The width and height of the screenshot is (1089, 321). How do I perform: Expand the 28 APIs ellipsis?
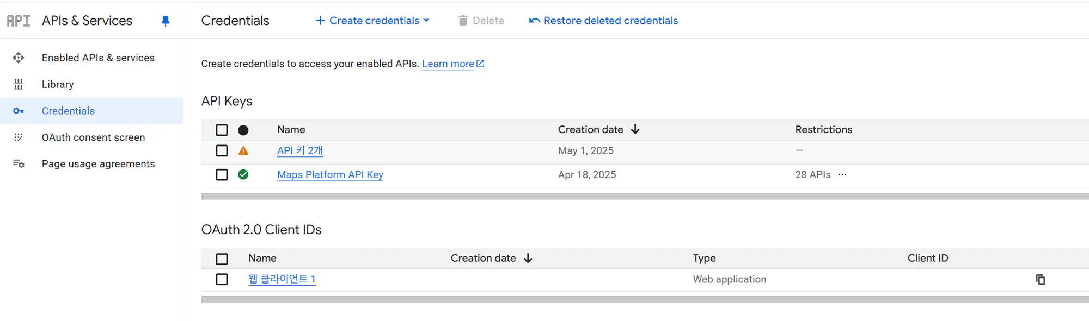[x=842, y=174]
